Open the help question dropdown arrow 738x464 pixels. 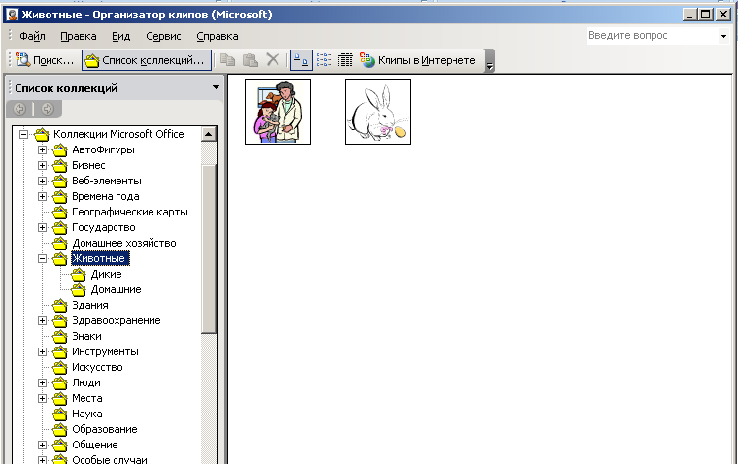click(723, 36)
